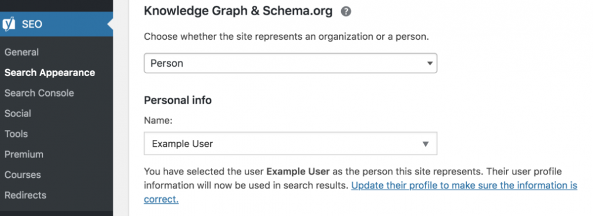Navigate to Social settings
This screenshot has width=593, height=216.
tap(18, 113)
